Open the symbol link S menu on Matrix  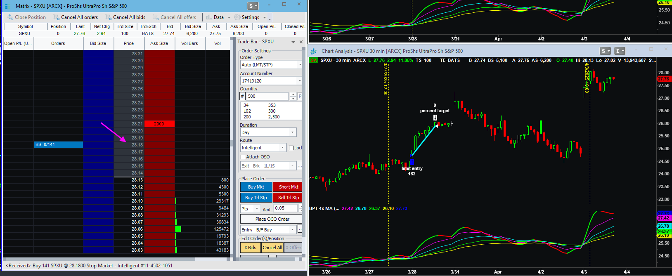(x=253, y=6)
